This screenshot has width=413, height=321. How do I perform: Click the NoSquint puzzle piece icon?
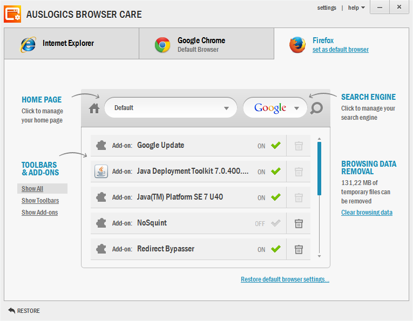pos(101,223)
